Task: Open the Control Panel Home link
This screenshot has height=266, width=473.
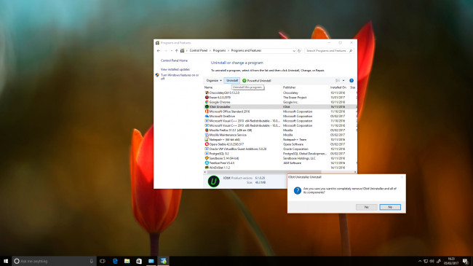Action: 174,60
